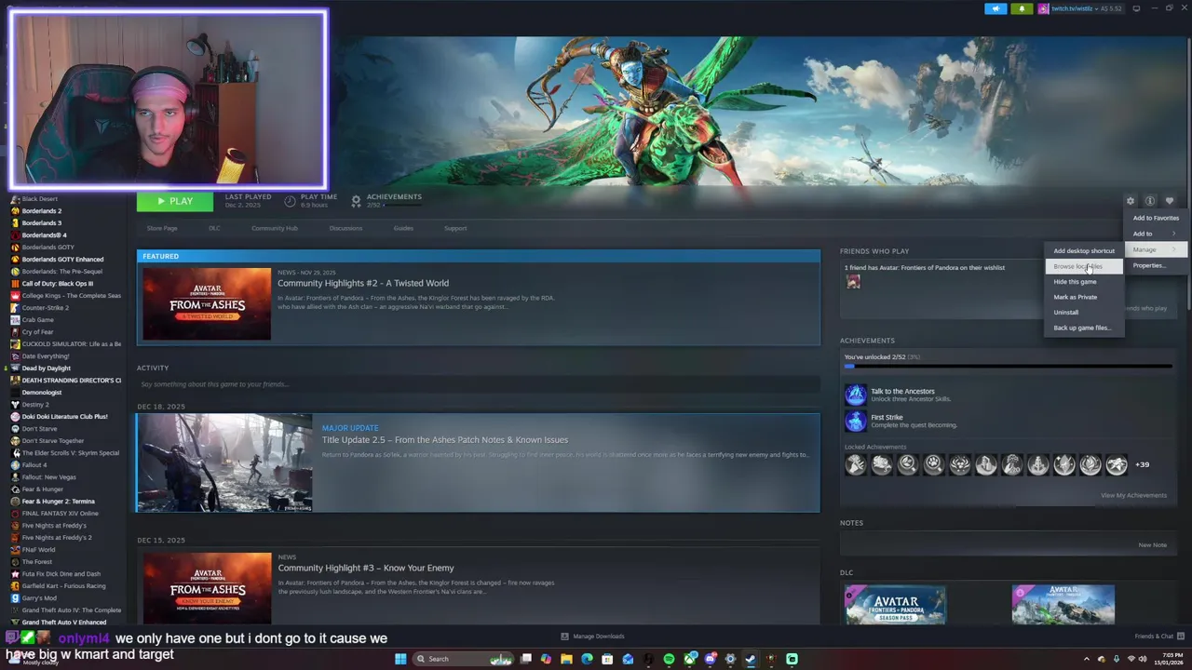Select Borderlands 2 in library list
The image size is (1192, 670).
[42, 211]
